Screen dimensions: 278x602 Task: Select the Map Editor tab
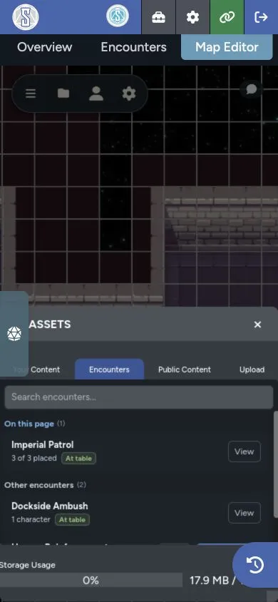click(227, 47)
